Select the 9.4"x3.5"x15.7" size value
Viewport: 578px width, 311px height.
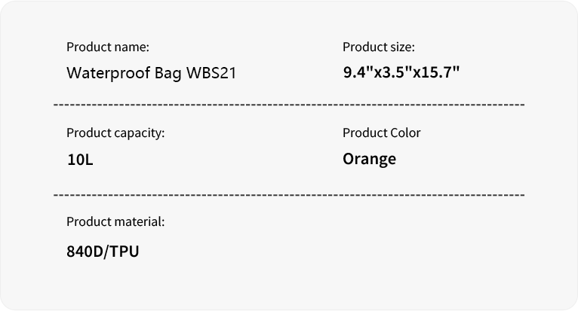401,72
